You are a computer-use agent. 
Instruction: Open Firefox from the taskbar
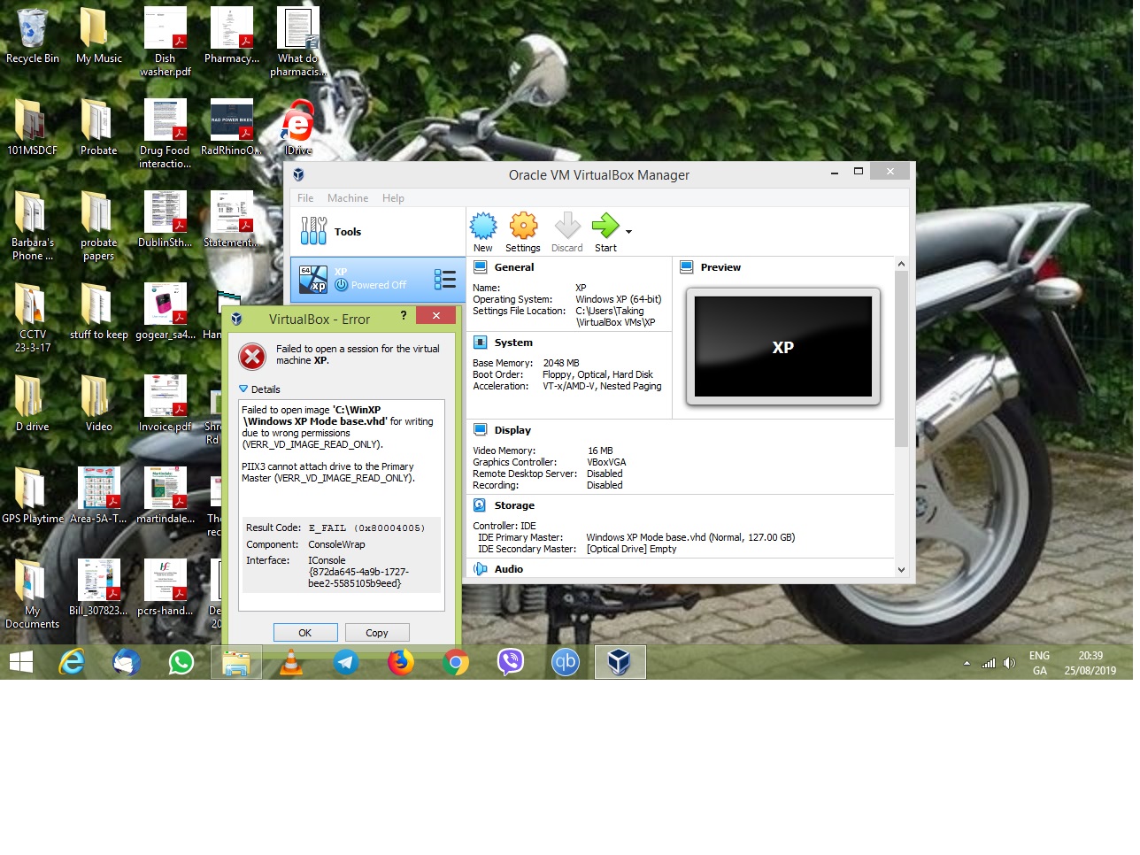pyautogui.click(x=401, y=662)
